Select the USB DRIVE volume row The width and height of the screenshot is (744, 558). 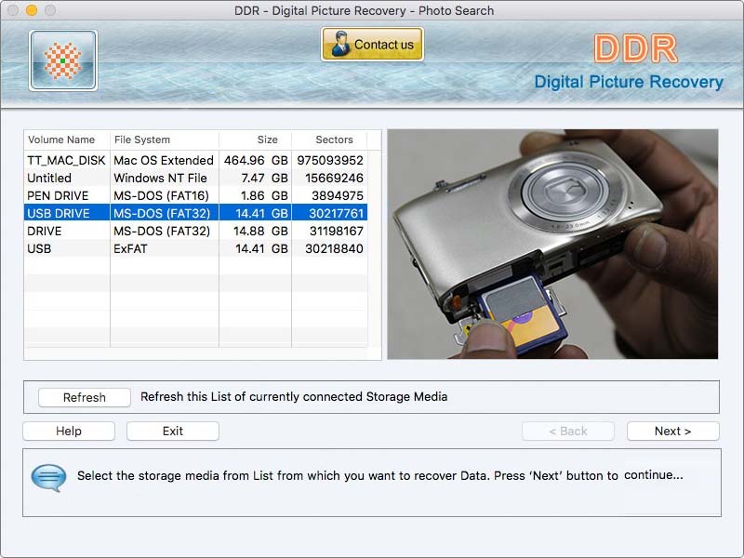(195, 213)
